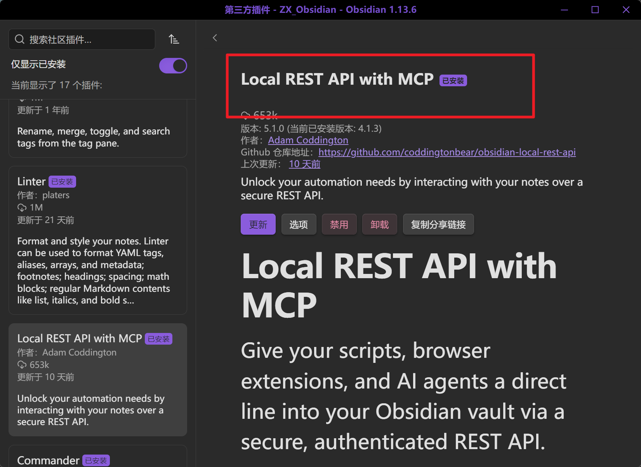641x467 pixels.
Task: Click the download cloud icon on Linter card
Action: pos(22,207)
